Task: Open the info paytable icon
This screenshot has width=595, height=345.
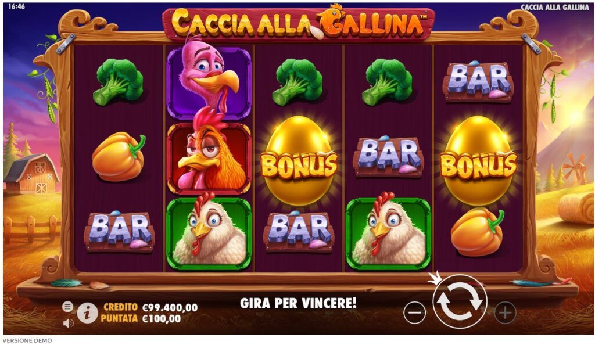Action: (x=87, y=313)
